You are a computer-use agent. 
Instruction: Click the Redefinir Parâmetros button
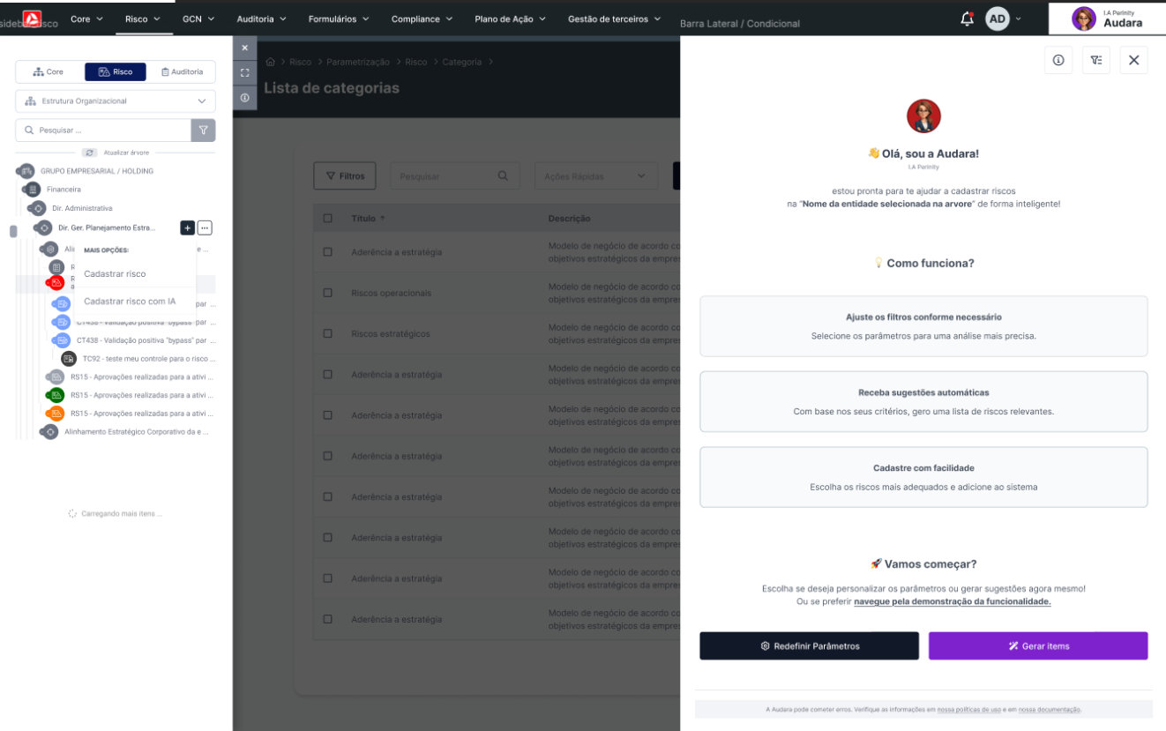809,645
